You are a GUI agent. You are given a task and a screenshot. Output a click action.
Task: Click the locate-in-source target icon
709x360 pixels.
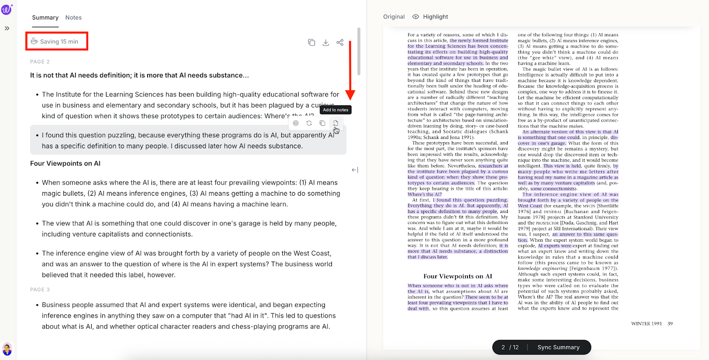point(296,123)
